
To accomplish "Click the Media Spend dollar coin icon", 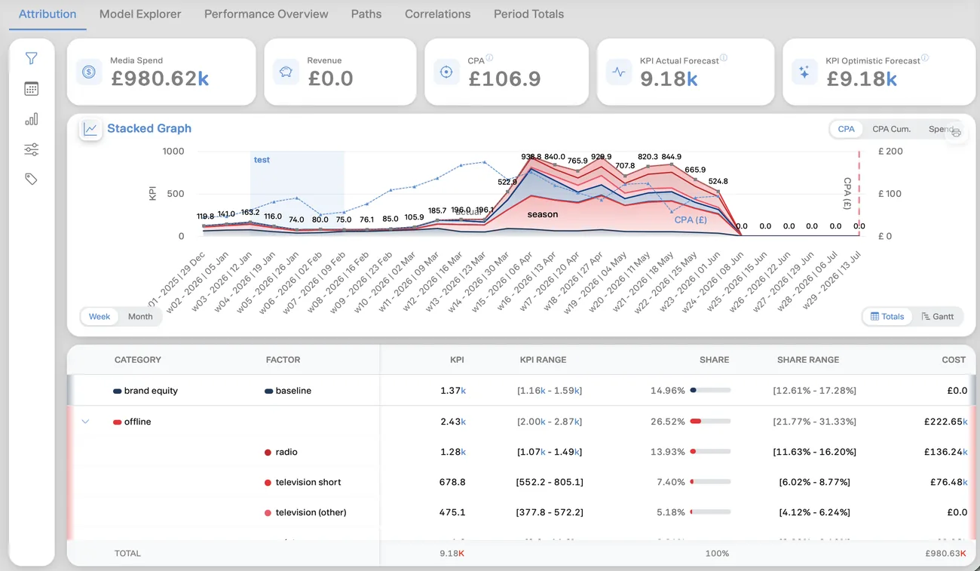I will pyautogui.click(x=89, y=72).
